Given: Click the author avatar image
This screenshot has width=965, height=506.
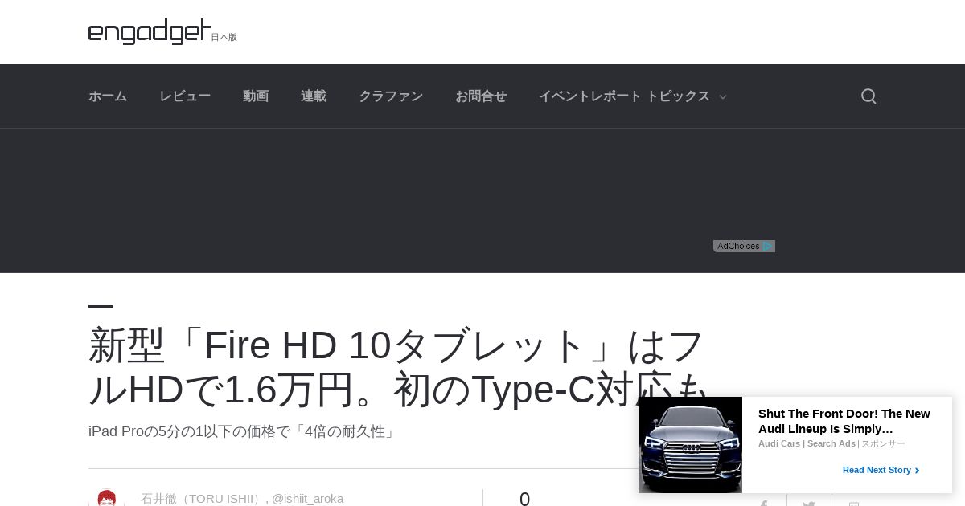Looking at the screenshot, I should 107,498.
